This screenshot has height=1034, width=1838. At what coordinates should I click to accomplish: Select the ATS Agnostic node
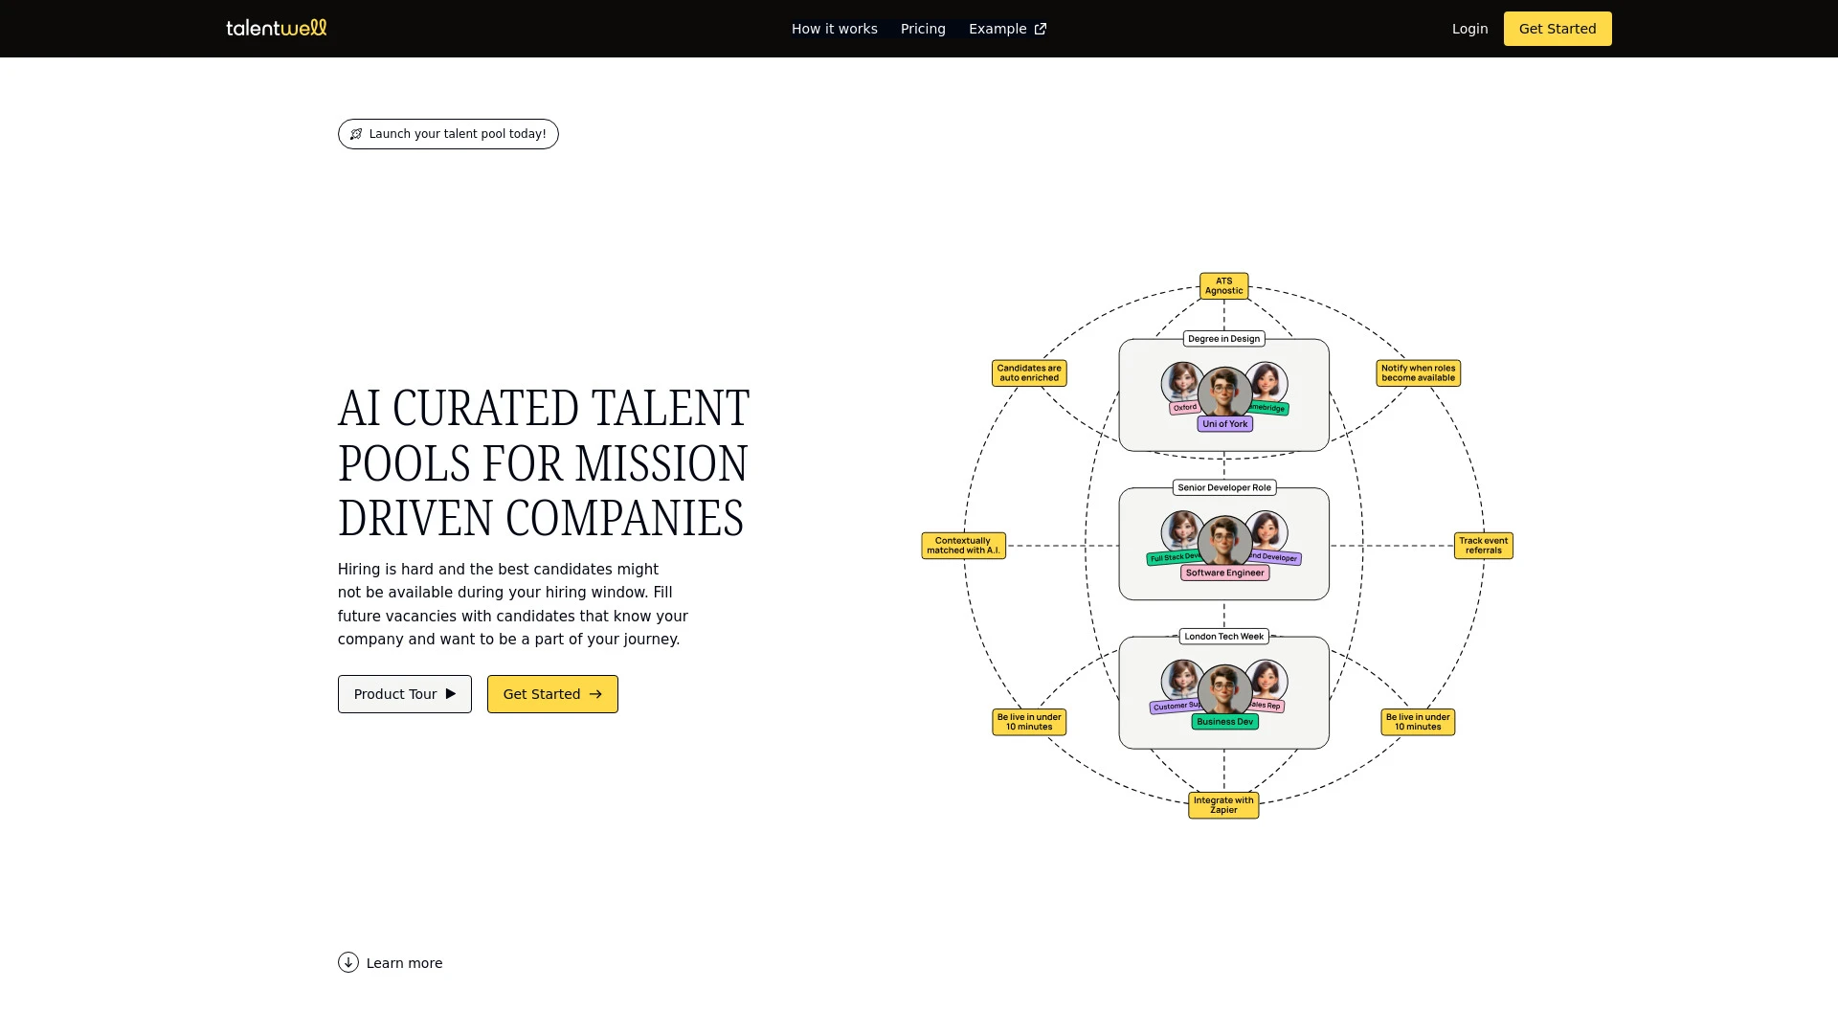(1223, 285)
